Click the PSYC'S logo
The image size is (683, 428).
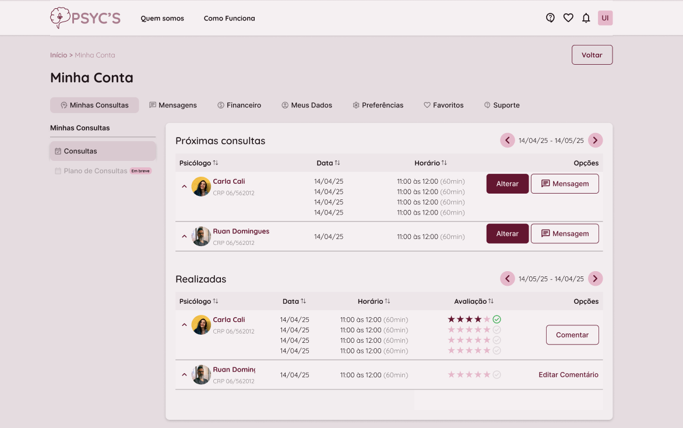point(85,18)
